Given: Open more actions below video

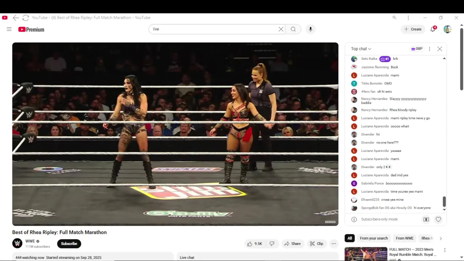Looking at the screenshot, I should click(x=333, y=244).
